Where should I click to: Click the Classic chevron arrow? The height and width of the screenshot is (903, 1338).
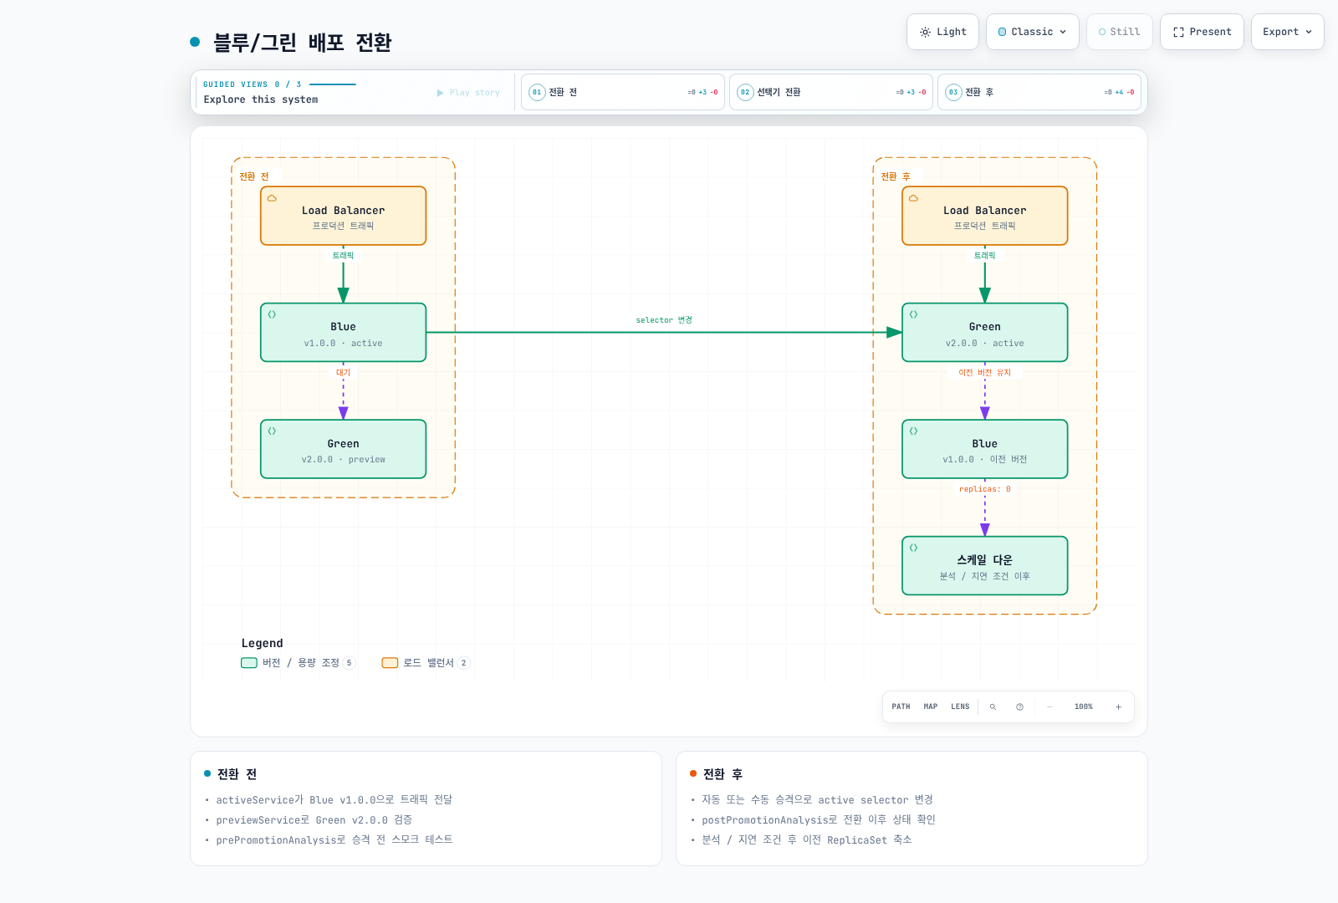pos(1063,32)
